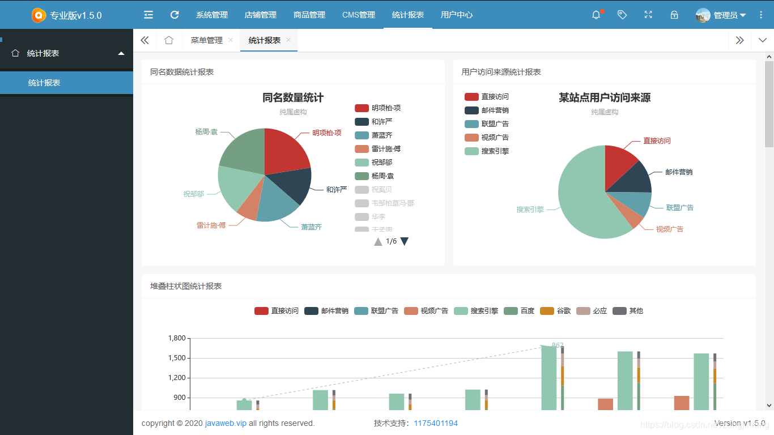The width and height of the screenshot is (774, 435).
Task: Select 统计报表 top menu
Action: point(408,15)
